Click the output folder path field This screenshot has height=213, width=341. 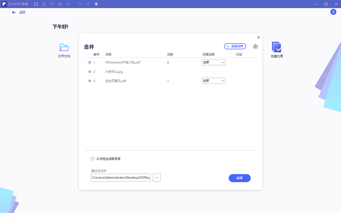click(x=121, y=177)
